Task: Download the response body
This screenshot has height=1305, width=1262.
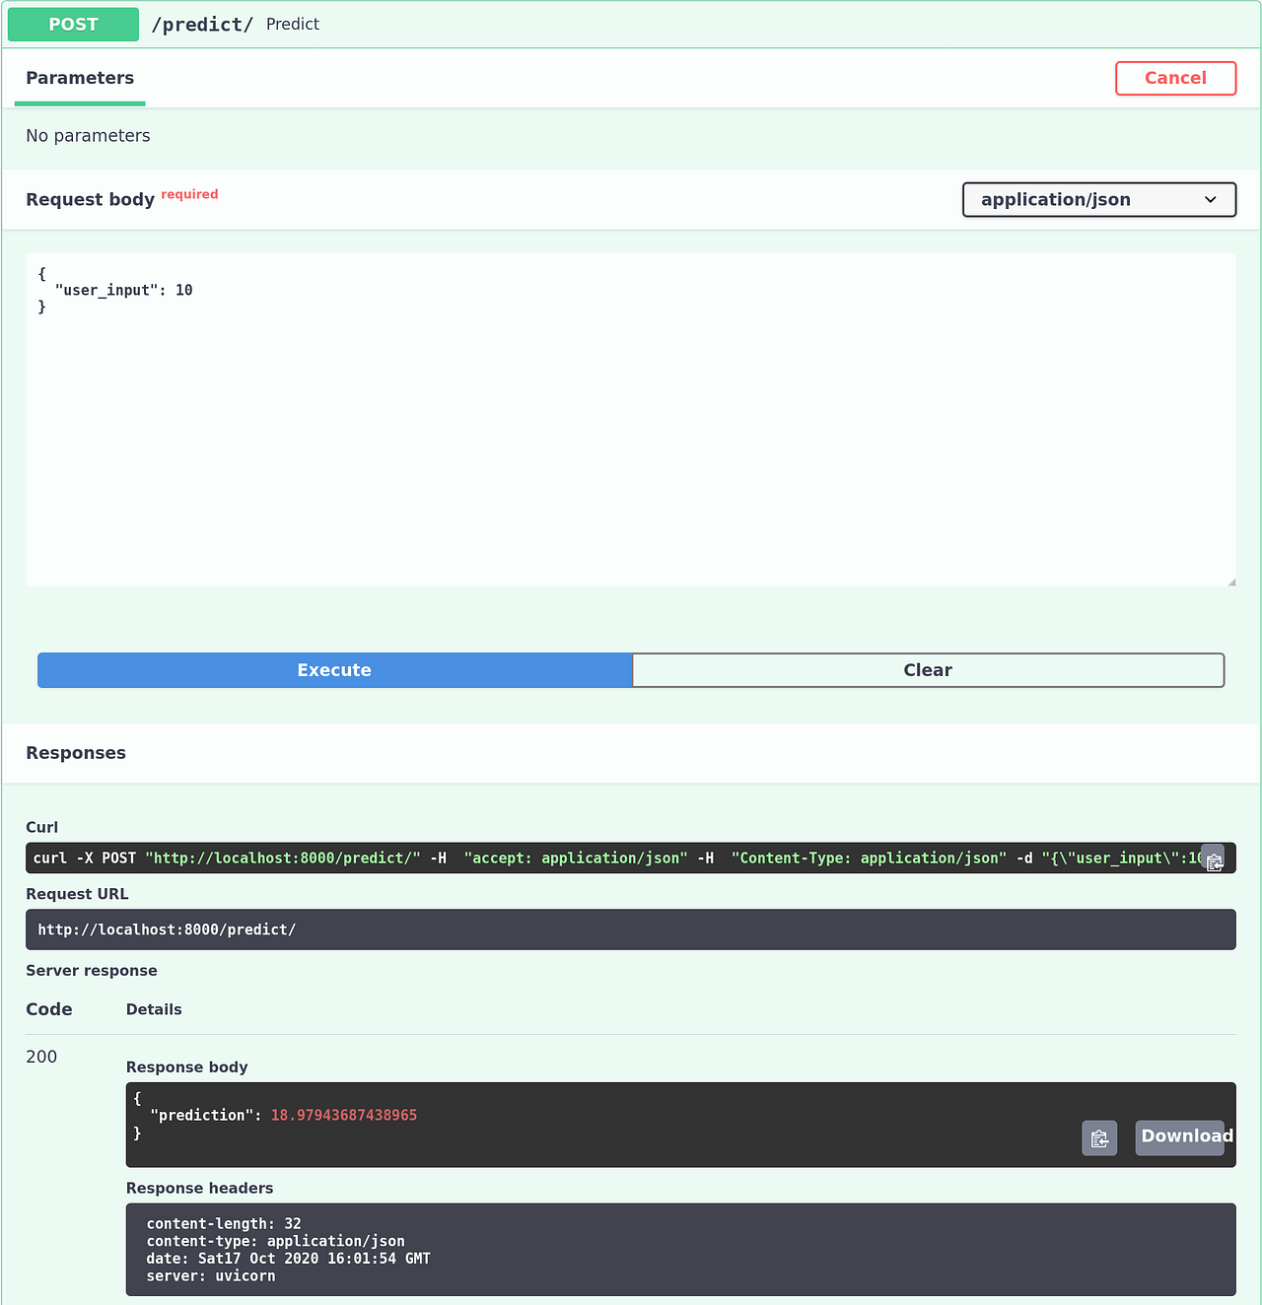Action: pyautogui.click(x=1179, y=1137)
